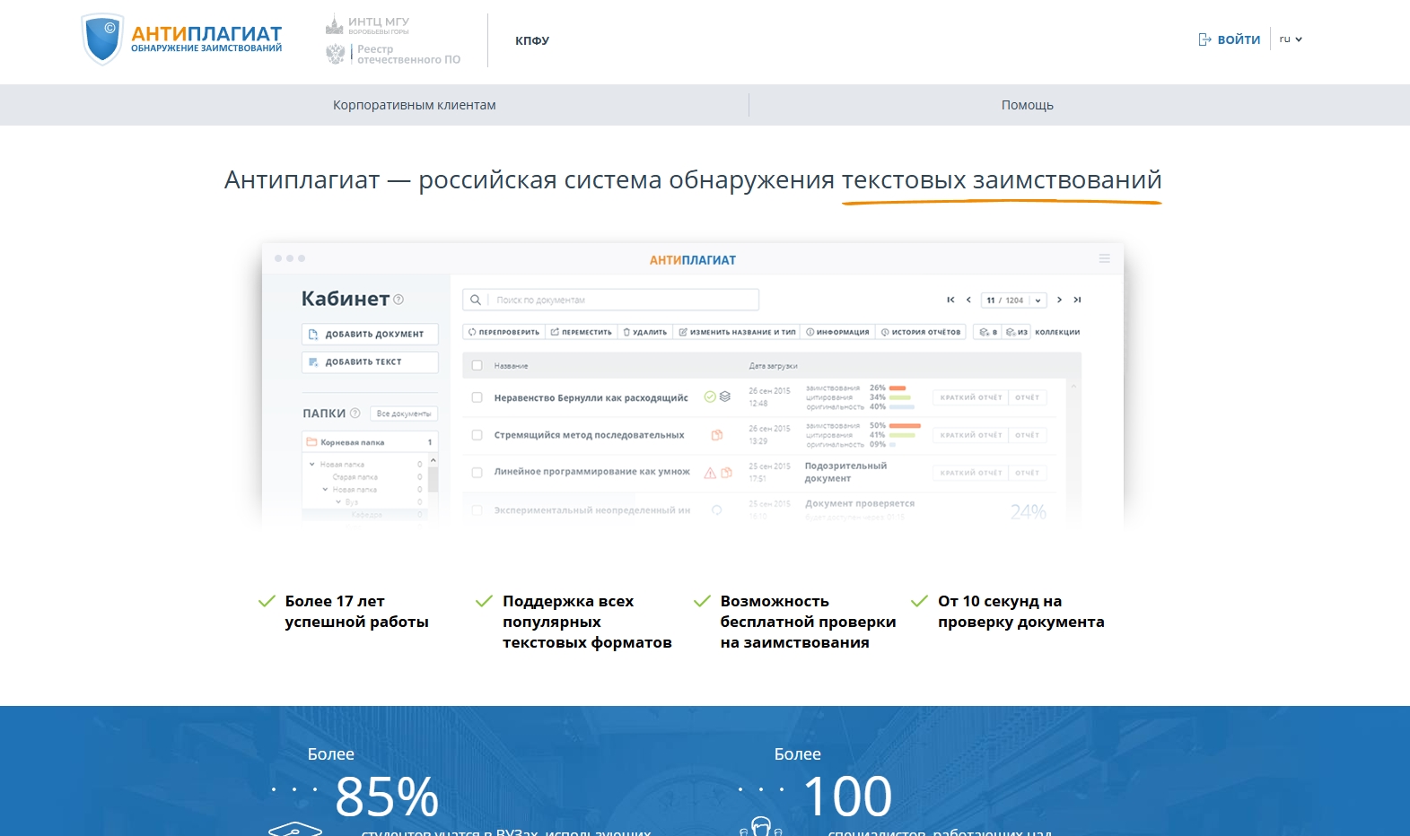Click ИНФОРМАЦИЯ toolbar button
Screen dimensions: 1410x836
pos(837,332)
